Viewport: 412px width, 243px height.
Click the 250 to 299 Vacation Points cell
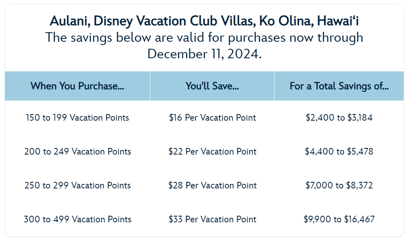point(77,186)
